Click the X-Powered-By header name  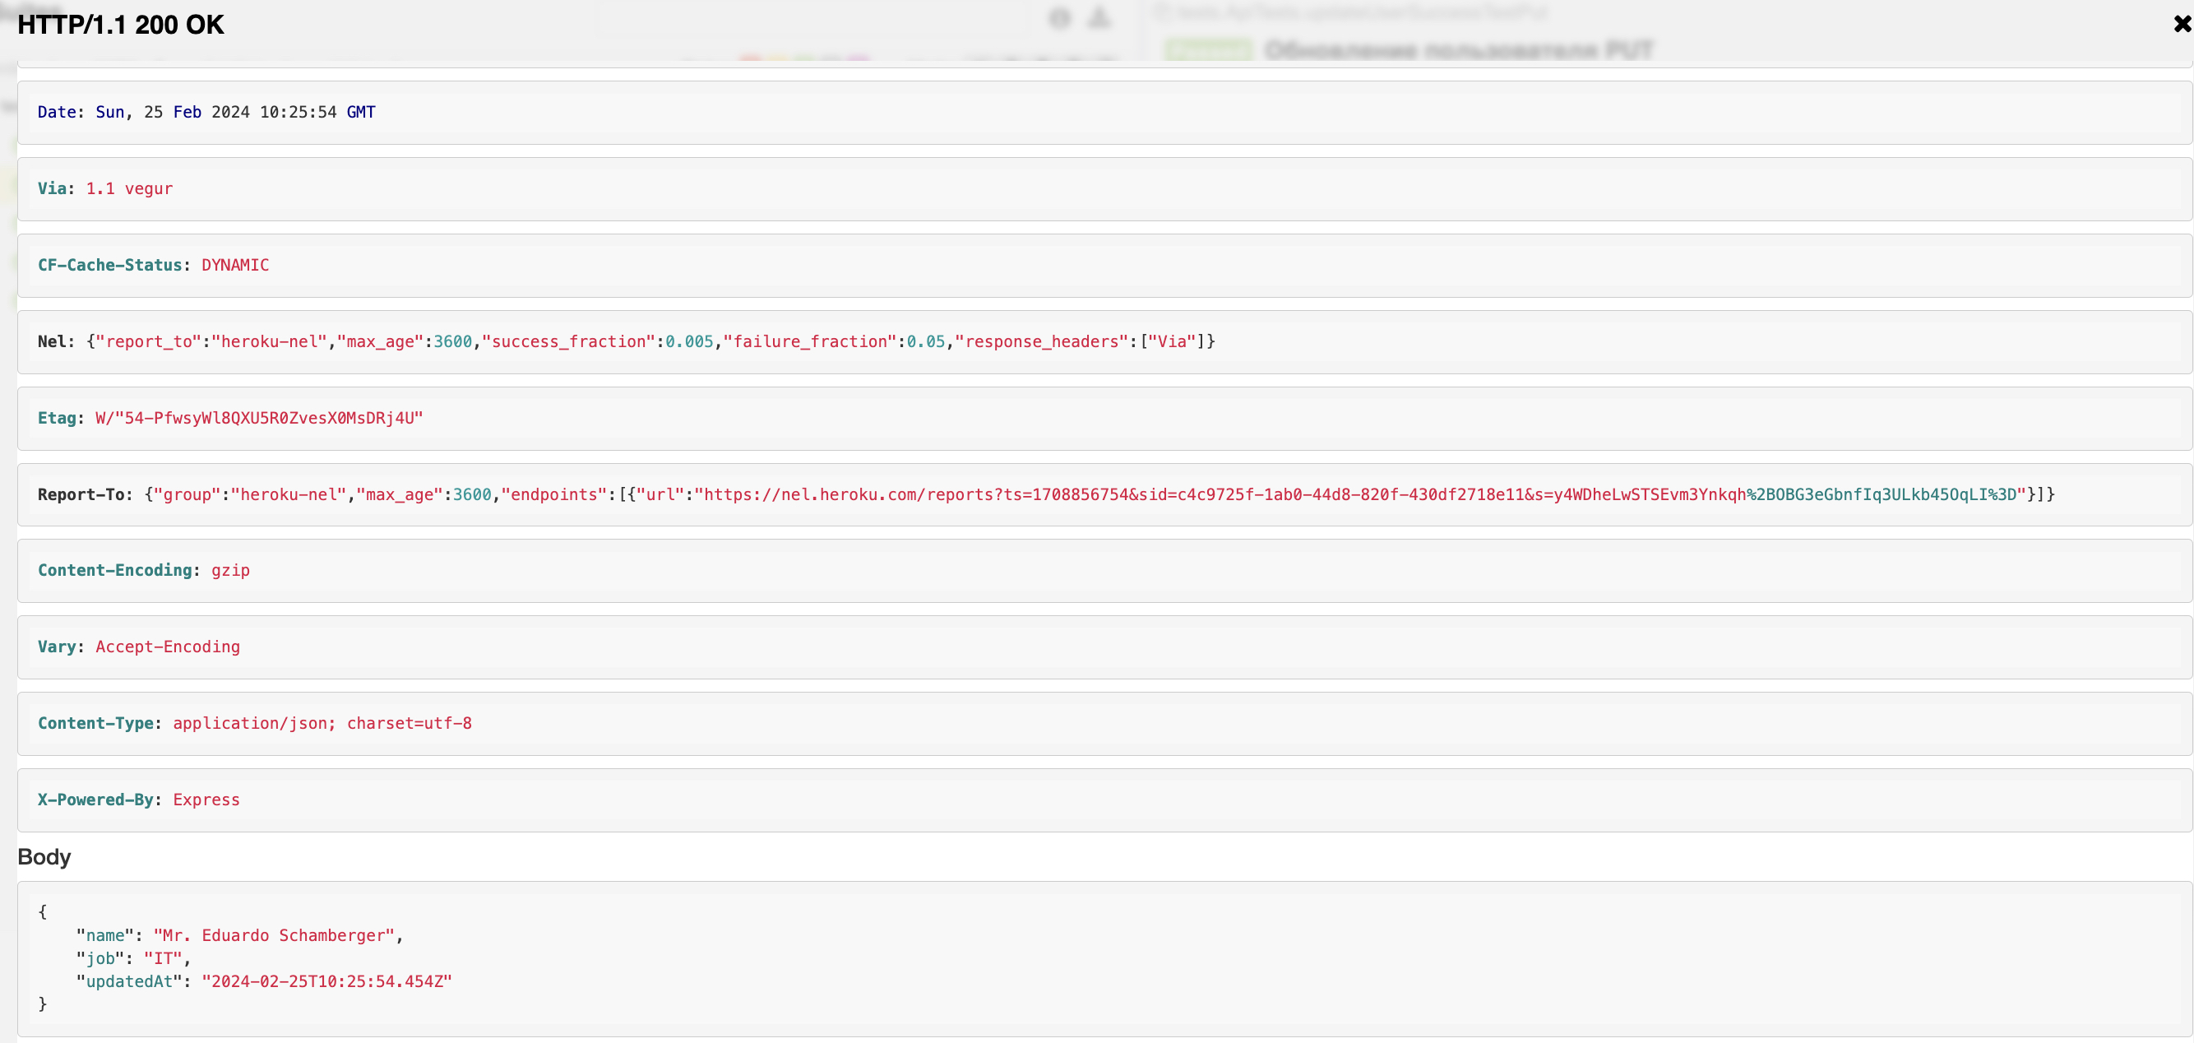point(95,800)
